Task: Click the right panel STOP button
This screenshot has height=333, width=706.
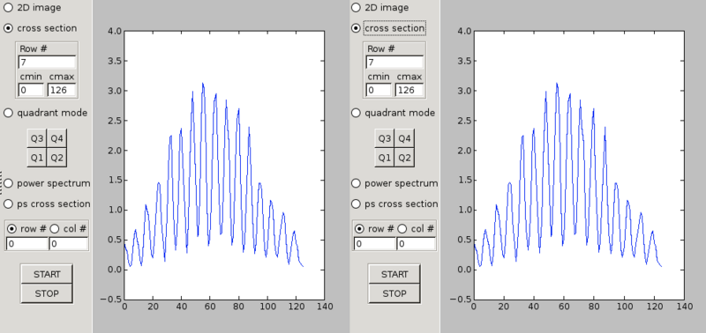Action: coord(394,293)
